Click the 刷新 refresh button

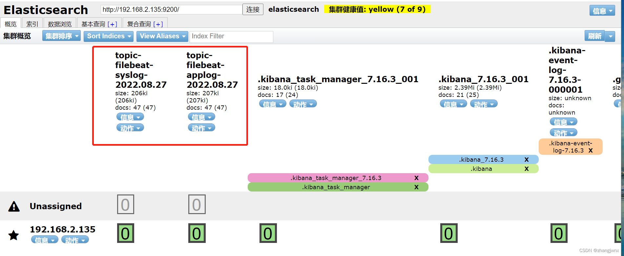click(594, 36)
